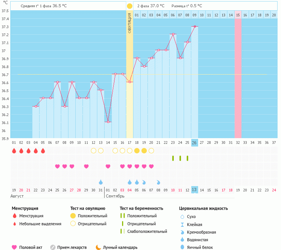
Task: Click the heart icon beside Половой акт
Action: (14, 247)
